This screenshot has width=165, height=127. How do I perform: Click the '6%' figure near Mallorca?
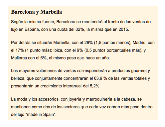coord(43,58)
